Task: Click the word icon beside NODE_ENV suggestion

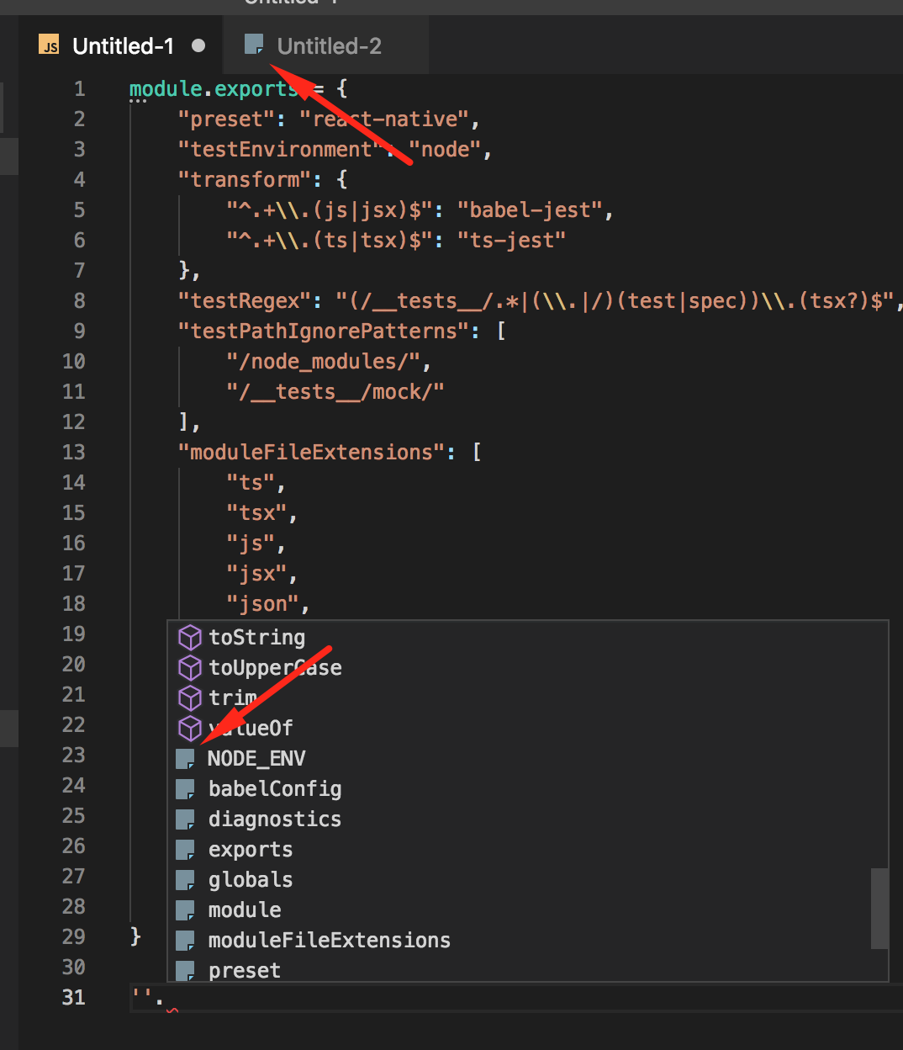Action: coord(184,758)
